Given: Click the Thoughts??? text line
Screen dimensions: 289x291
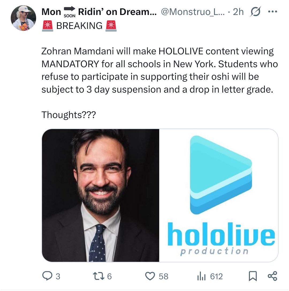Looking at the screenshot, I should point(69,115).
